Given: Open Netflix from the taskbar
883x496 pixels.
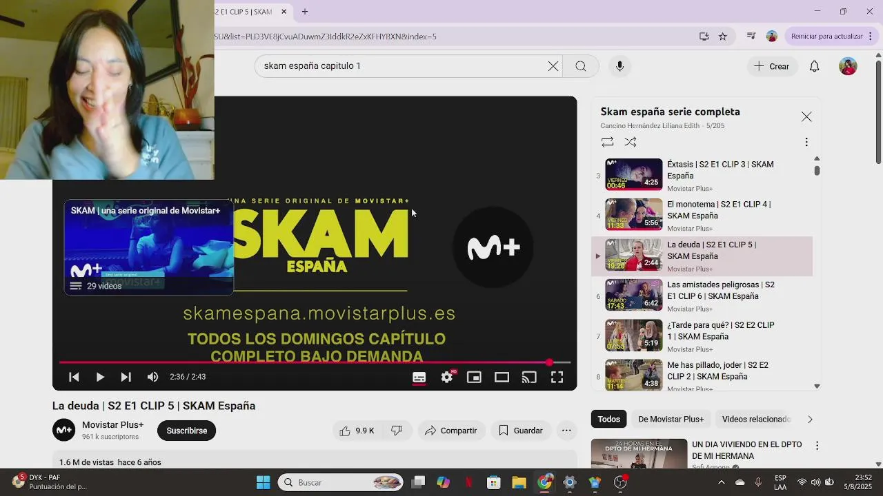Looking at the screenshot, I should 468,482.
